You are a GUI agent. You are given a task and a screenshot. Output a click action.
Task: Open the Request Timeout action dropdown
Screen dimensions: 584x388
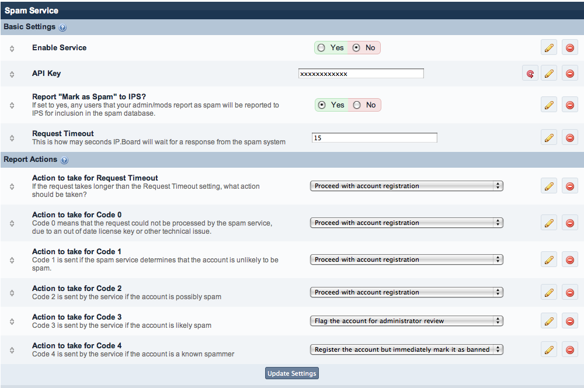(x=406, y=186)
